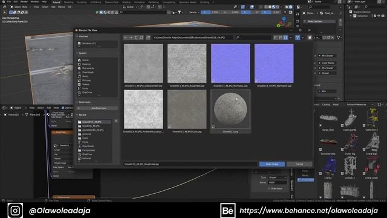Switch to thumbnail display mode
387x218 pixels.
[x=285, y=38]
